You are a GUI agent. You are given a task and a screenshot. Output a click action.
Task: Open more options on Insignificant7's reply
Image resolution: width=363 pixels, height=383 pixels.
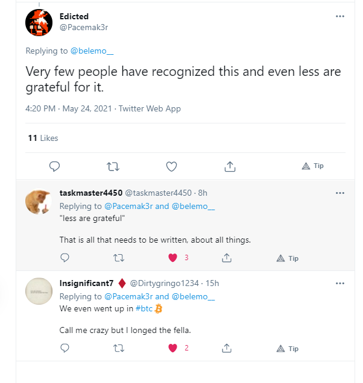[340, 284]
